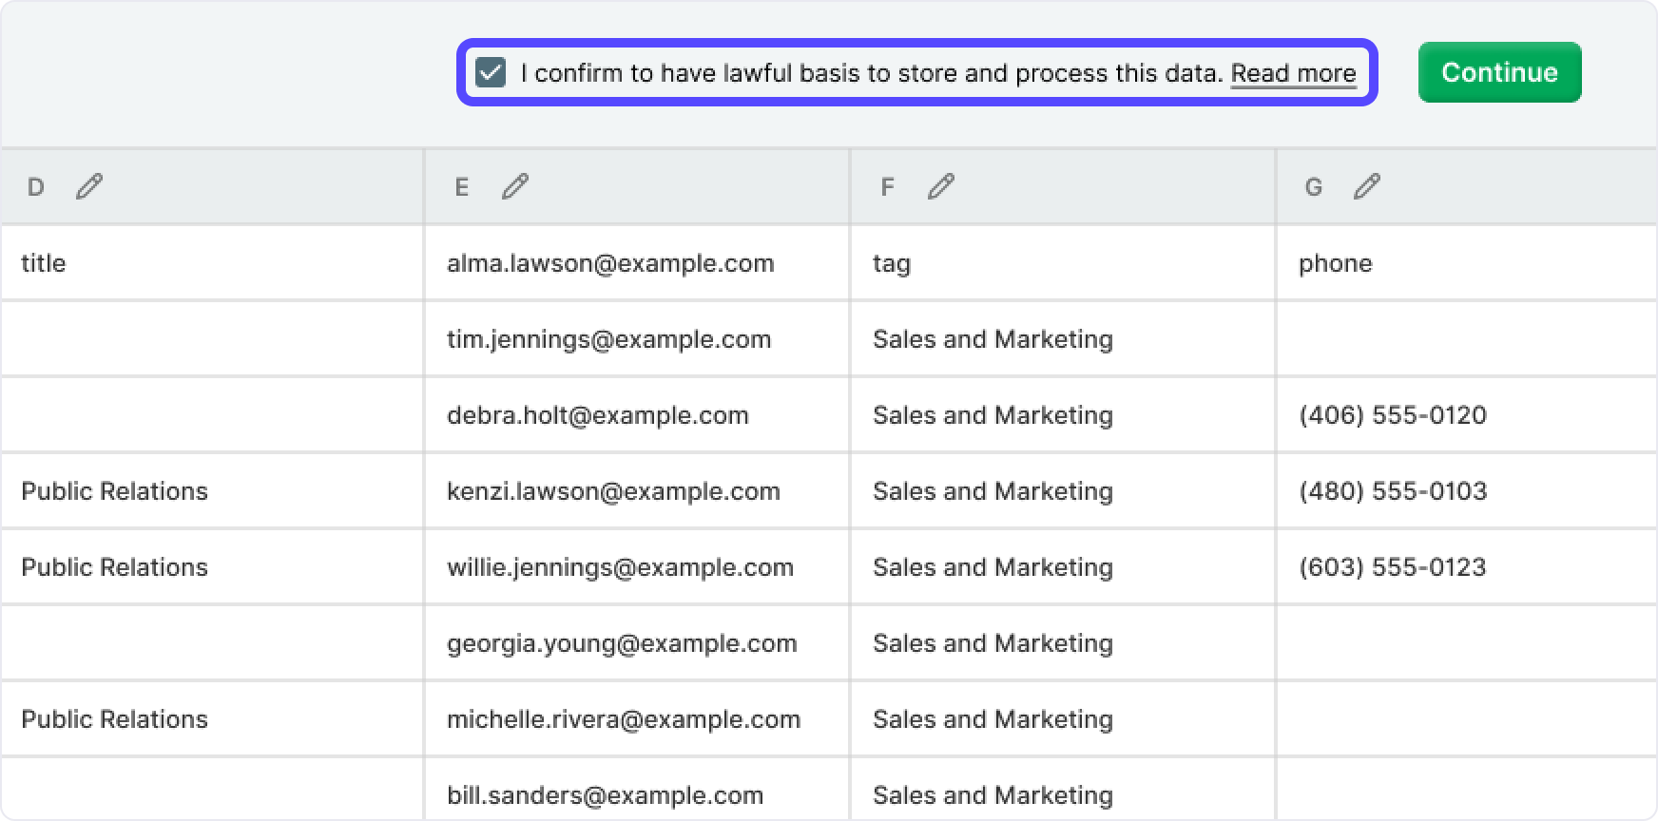1658x821 pixels.
Task: Click the 'tag' cell
Action: pyautogui.click(x=1063, y=263)
